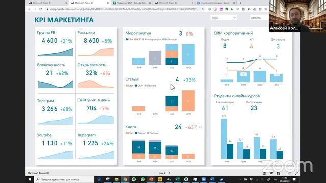The image size is (326, 183).
Task: Enter full screen mode icon
Action: click(x=296, y=173)
